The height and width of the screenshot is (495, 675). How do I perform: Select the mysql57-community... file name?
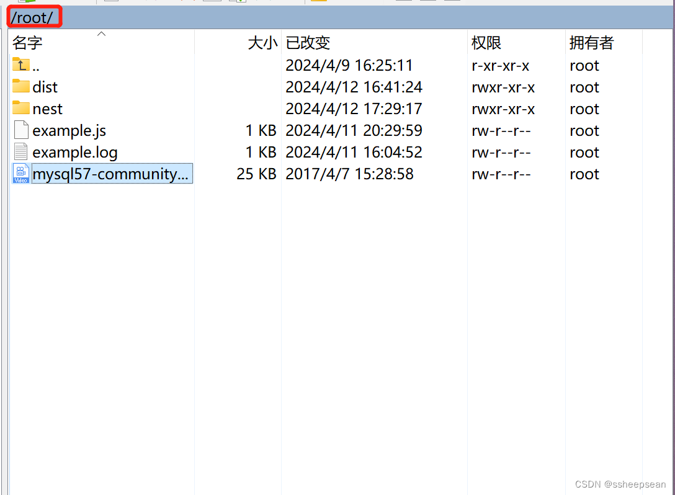coord(112,174)
